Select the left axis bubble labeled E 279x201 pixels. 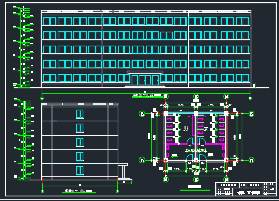(142, 114)
